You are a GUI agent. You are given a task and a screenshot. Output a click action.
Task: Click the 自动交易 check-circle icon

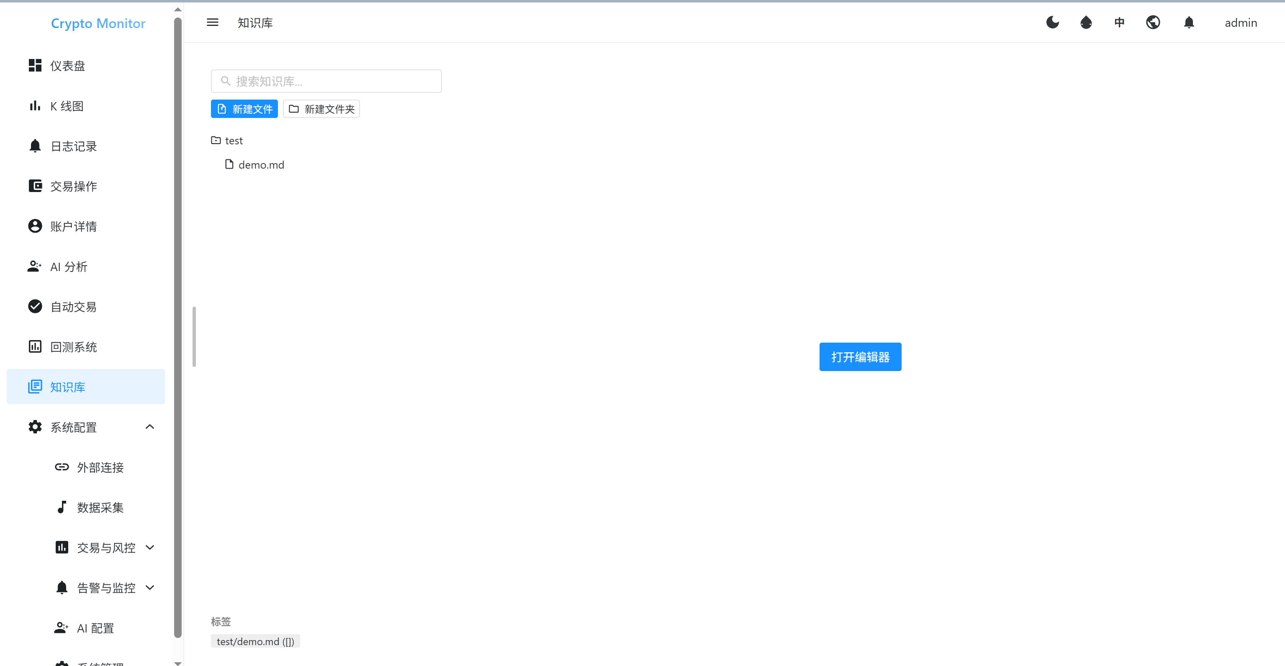coord(35,307)
